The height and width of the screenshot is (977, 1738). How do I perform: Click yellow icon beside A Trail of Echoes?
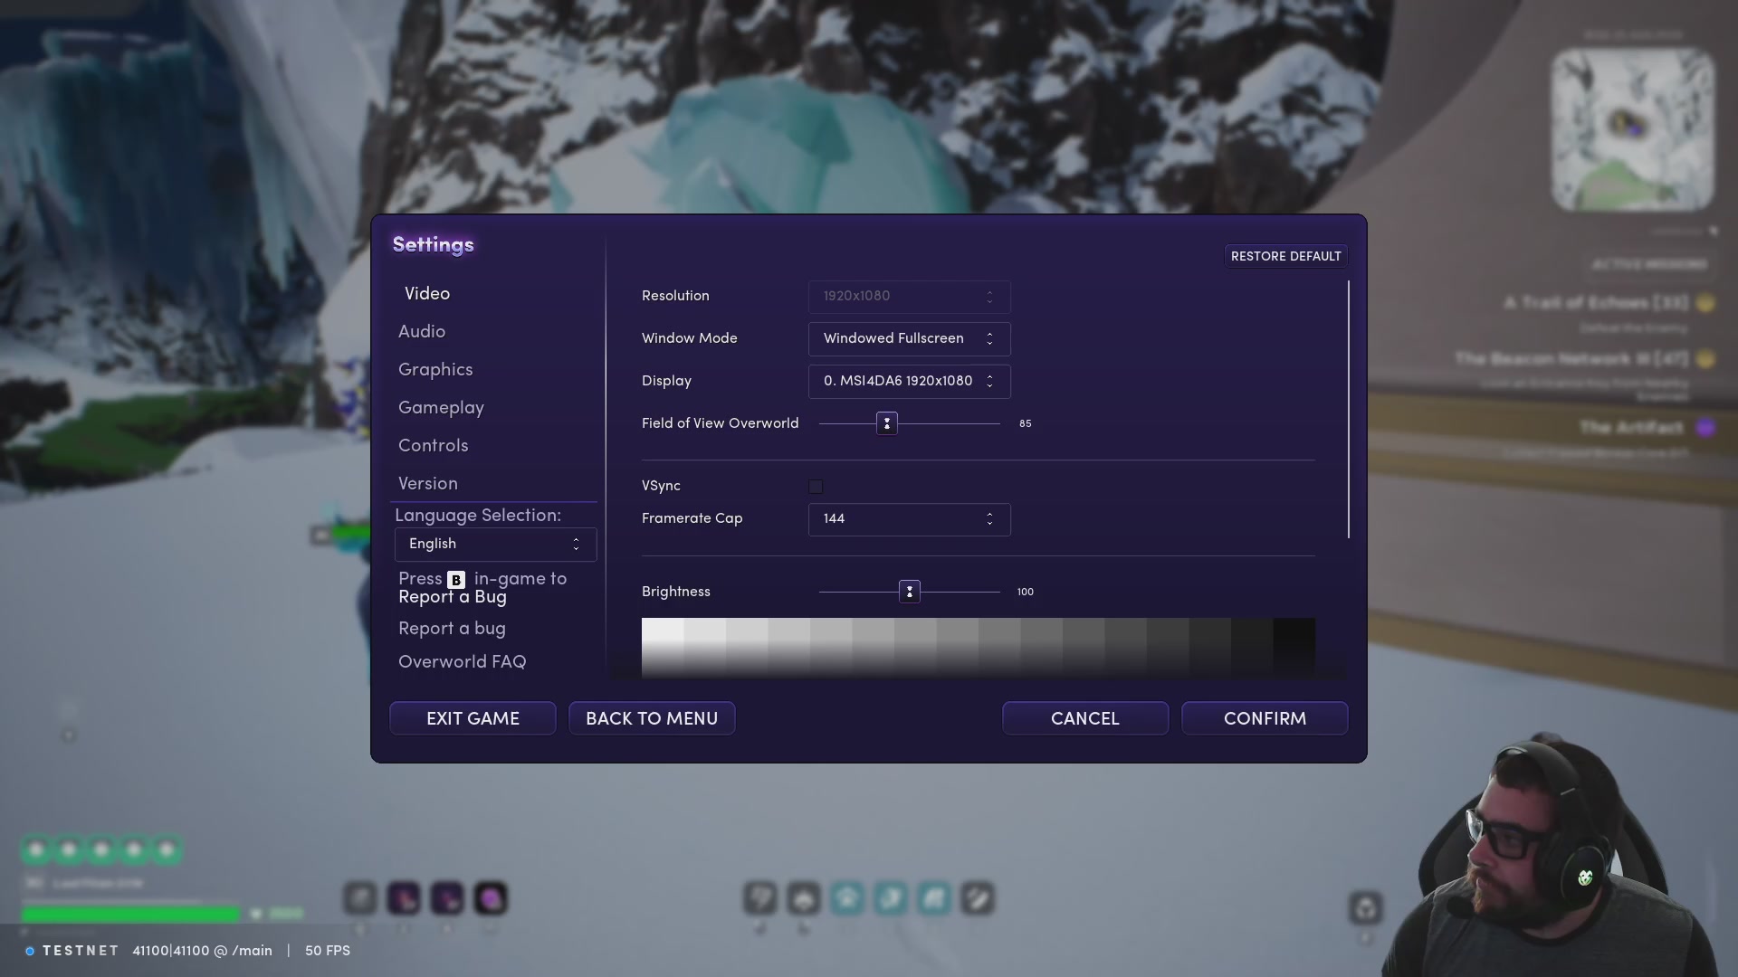point(1705,303)
